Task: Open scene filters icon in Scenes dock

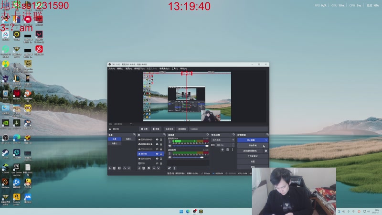Action: pyautogui.click(x=119, y=168)
